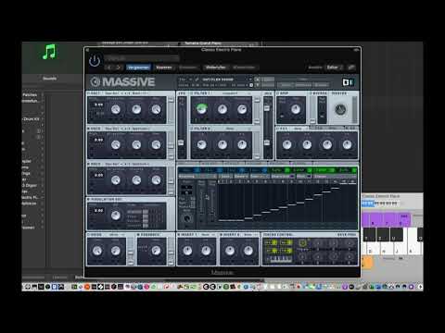Click the OSC2 Intensity knob

(x=136, y=144)
